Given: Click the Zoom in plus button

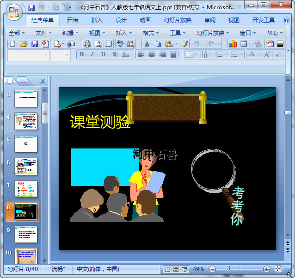Looking at the screenshot, I should coord(267,269).
